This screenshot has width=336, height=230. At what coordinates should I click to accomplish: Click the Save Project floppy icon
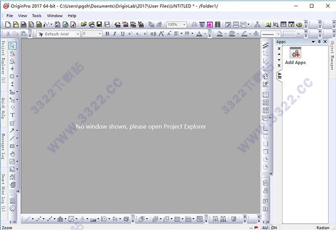click(x=99, y=24)
